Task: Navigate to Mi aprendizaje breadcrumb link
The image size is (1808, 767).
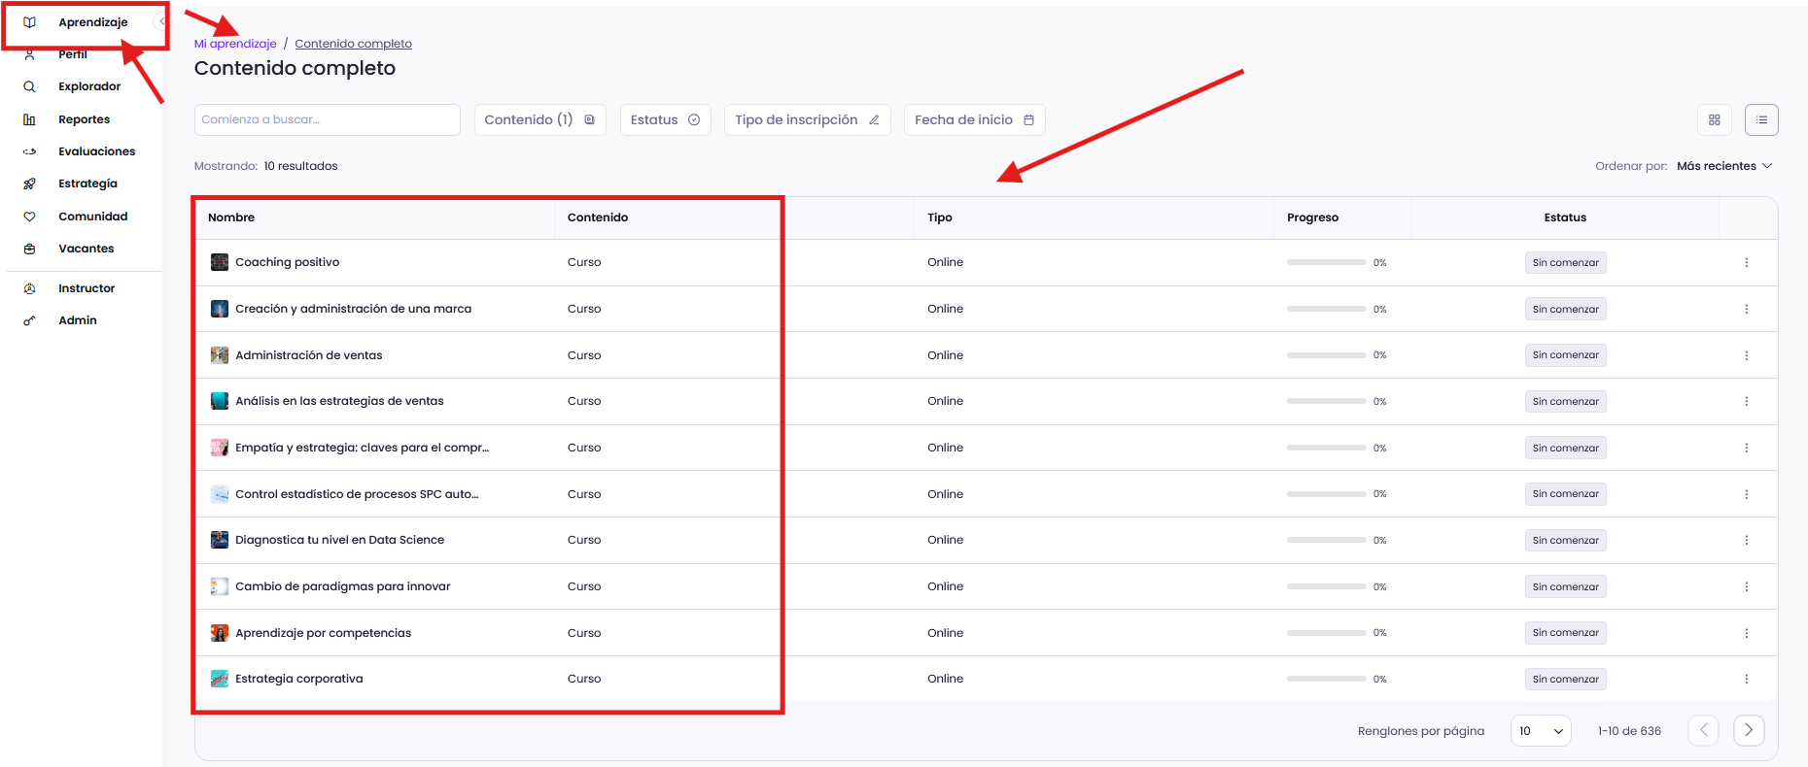Action: pos(235,44)
